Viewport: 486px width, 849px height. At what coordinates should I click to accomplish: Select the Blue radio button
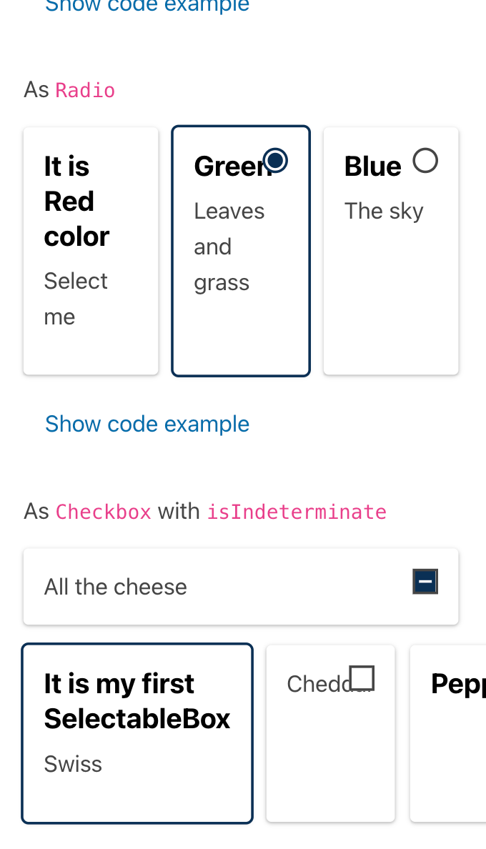click(425, 160)
